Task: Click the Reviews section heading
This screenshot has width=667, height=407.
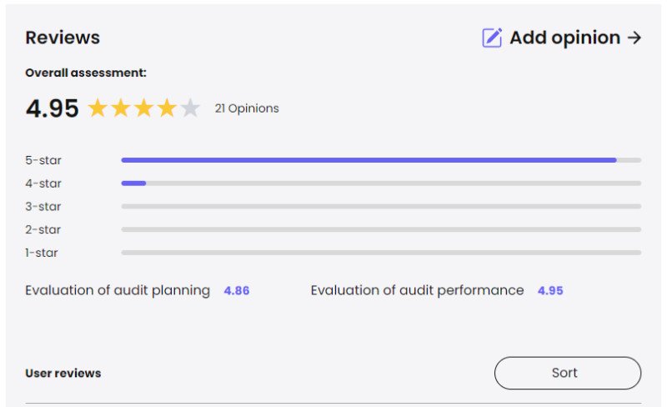Action: (63, 38)
